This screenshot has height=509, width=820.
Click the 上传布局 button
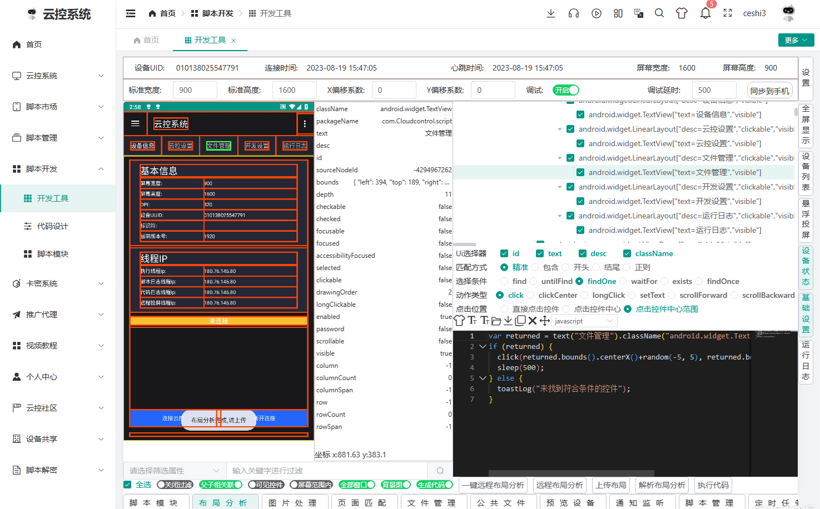[611, 485]
